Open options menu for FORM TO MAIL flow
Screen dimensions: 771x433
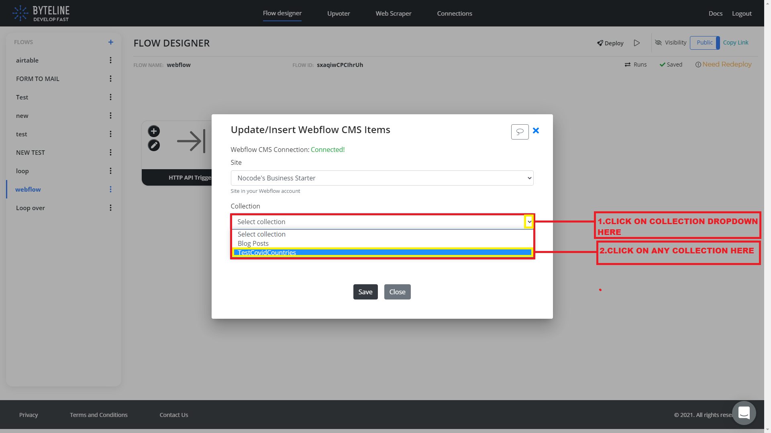[x=110, y=79]
